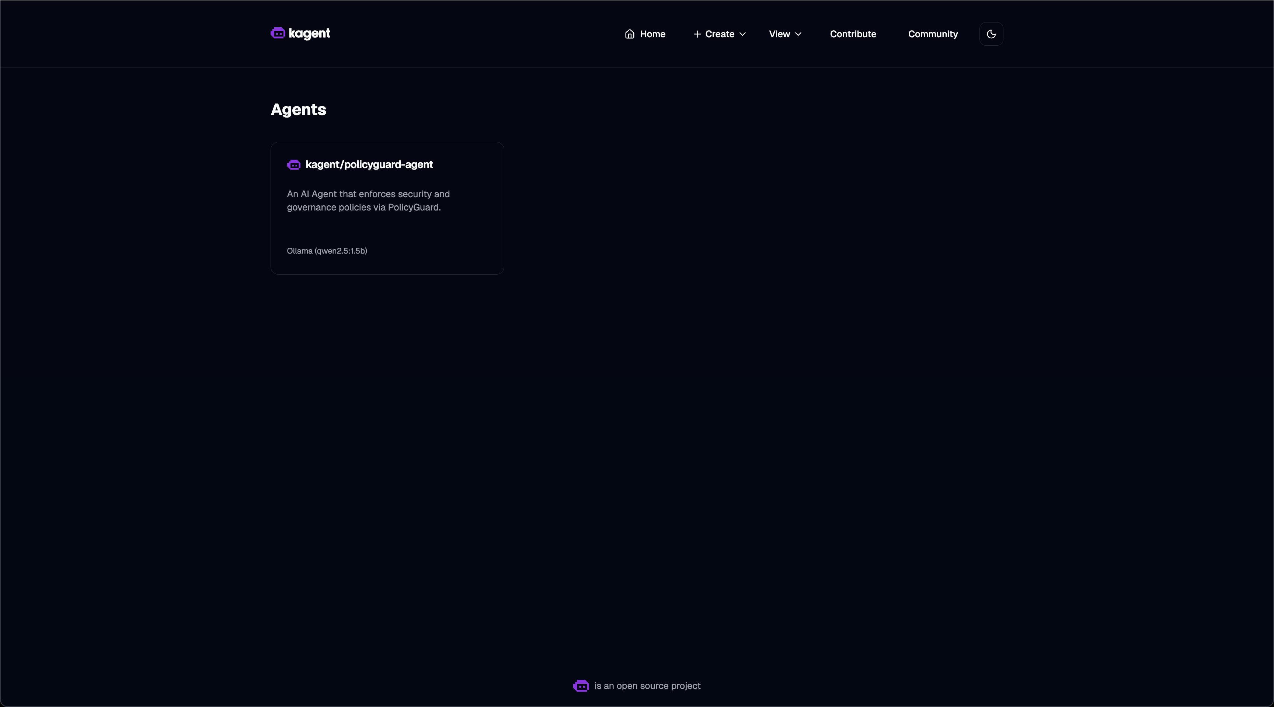The width and height of the screenshot is (1274, 707).
Task: Go to the Home nav item
Action: (652, 34)
